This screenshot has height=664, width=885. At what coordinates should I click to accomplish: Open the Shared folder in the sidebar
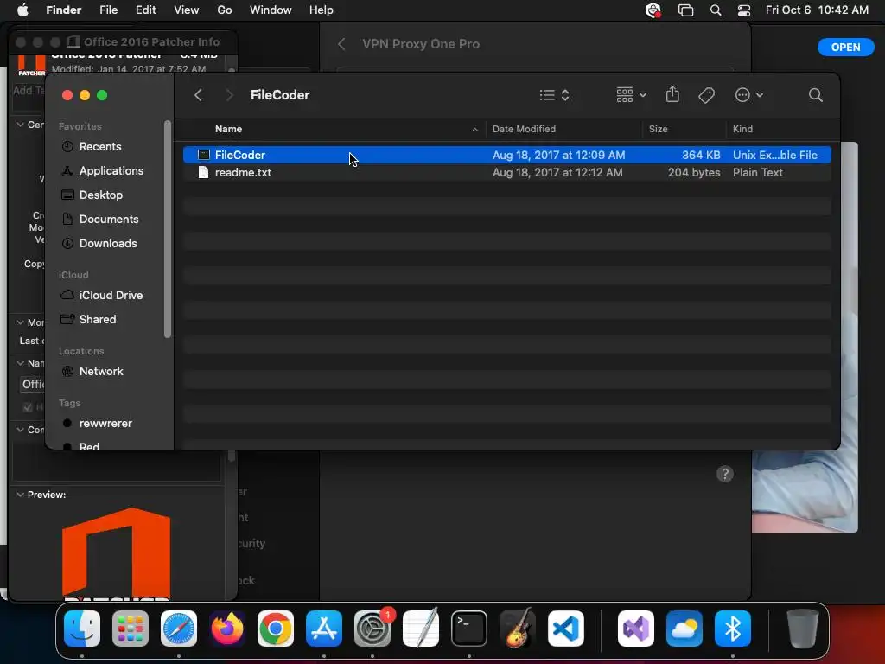tap(97, 320)
